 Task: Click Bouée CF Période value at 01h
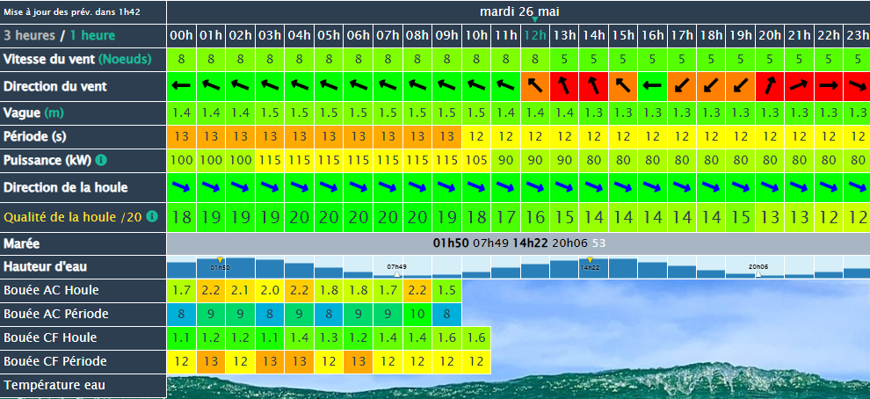[x=211, y=361]
